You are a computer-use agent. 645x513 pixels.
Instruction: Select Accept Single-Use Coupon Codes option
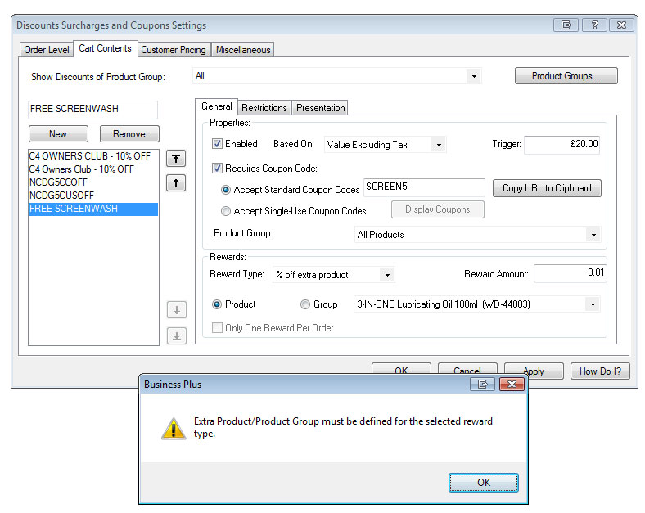click(227, 211)
